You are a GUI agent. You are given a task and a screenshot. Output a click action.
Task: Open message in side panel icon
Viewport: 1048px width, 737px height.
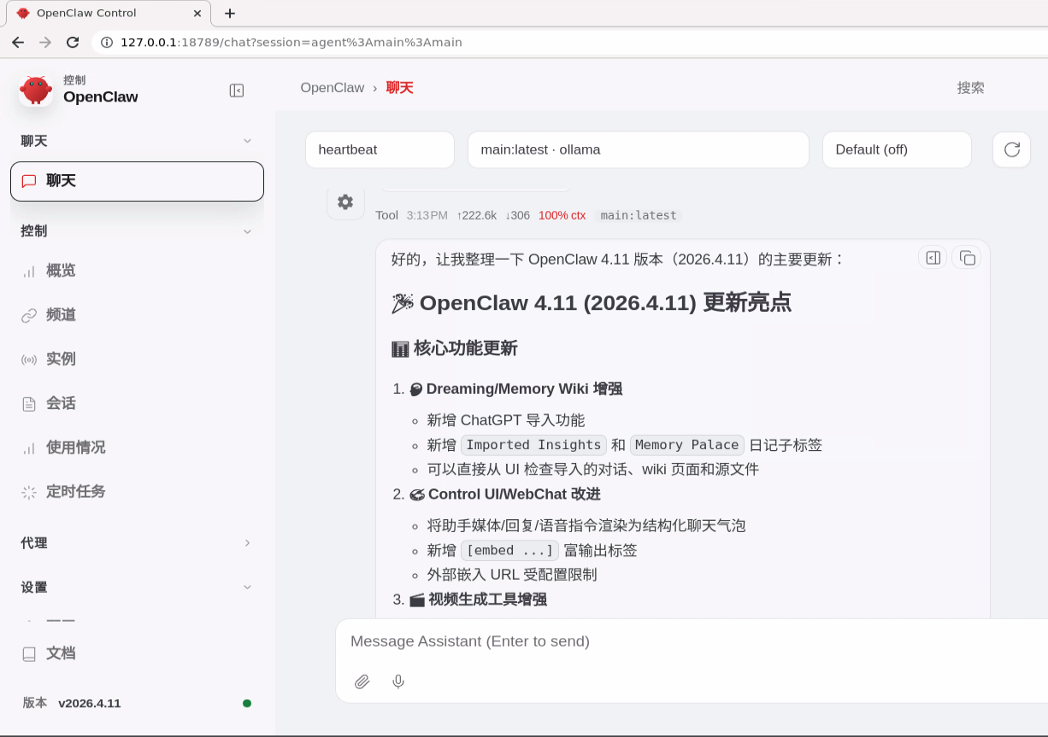[933, 257]
